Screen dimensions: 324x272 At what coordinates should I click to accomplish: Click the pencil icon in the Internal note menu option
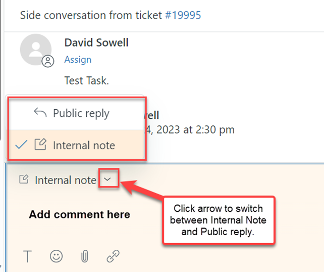(40, 145)
